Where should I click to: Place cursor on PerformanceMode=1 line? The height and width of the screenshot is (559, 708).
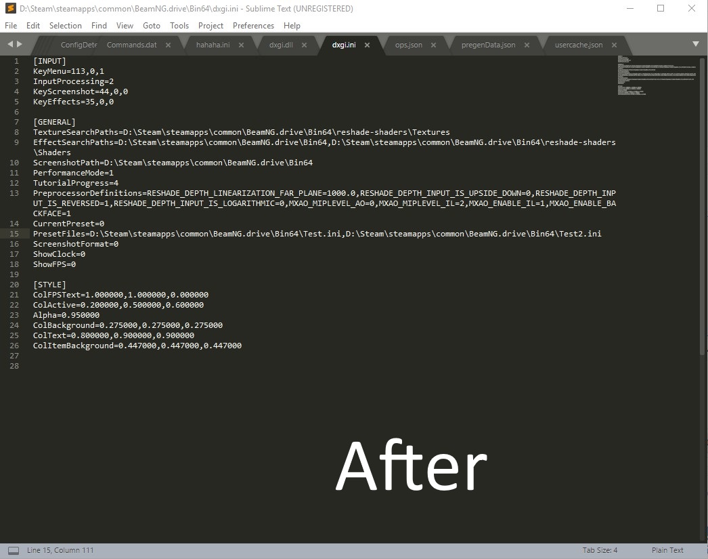pos(73,173)
